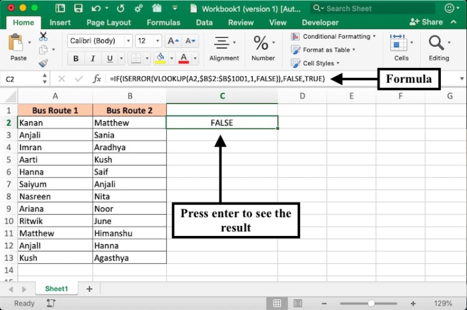Apply the red font color
The height and width of the screenshot is (310, 467).
pyautogui.click(x=183, y=59)
